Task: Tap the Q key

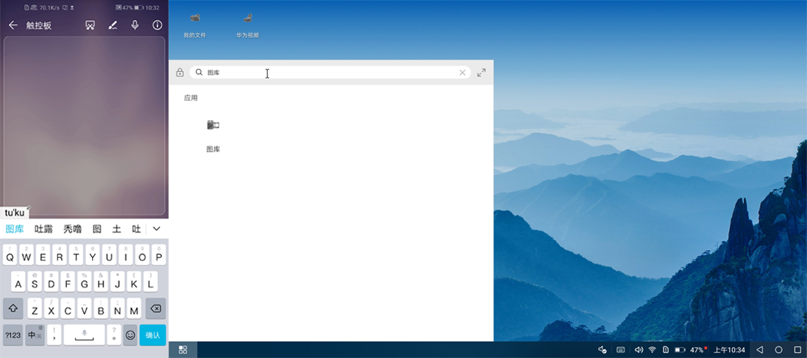Action: [x=10, y=255]
